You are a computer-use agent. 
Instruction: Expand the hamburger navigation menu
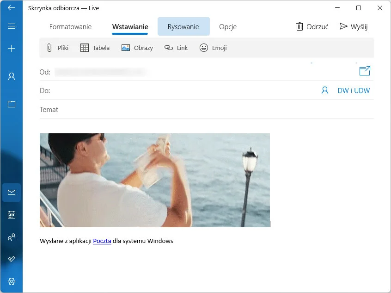point(12,26)
